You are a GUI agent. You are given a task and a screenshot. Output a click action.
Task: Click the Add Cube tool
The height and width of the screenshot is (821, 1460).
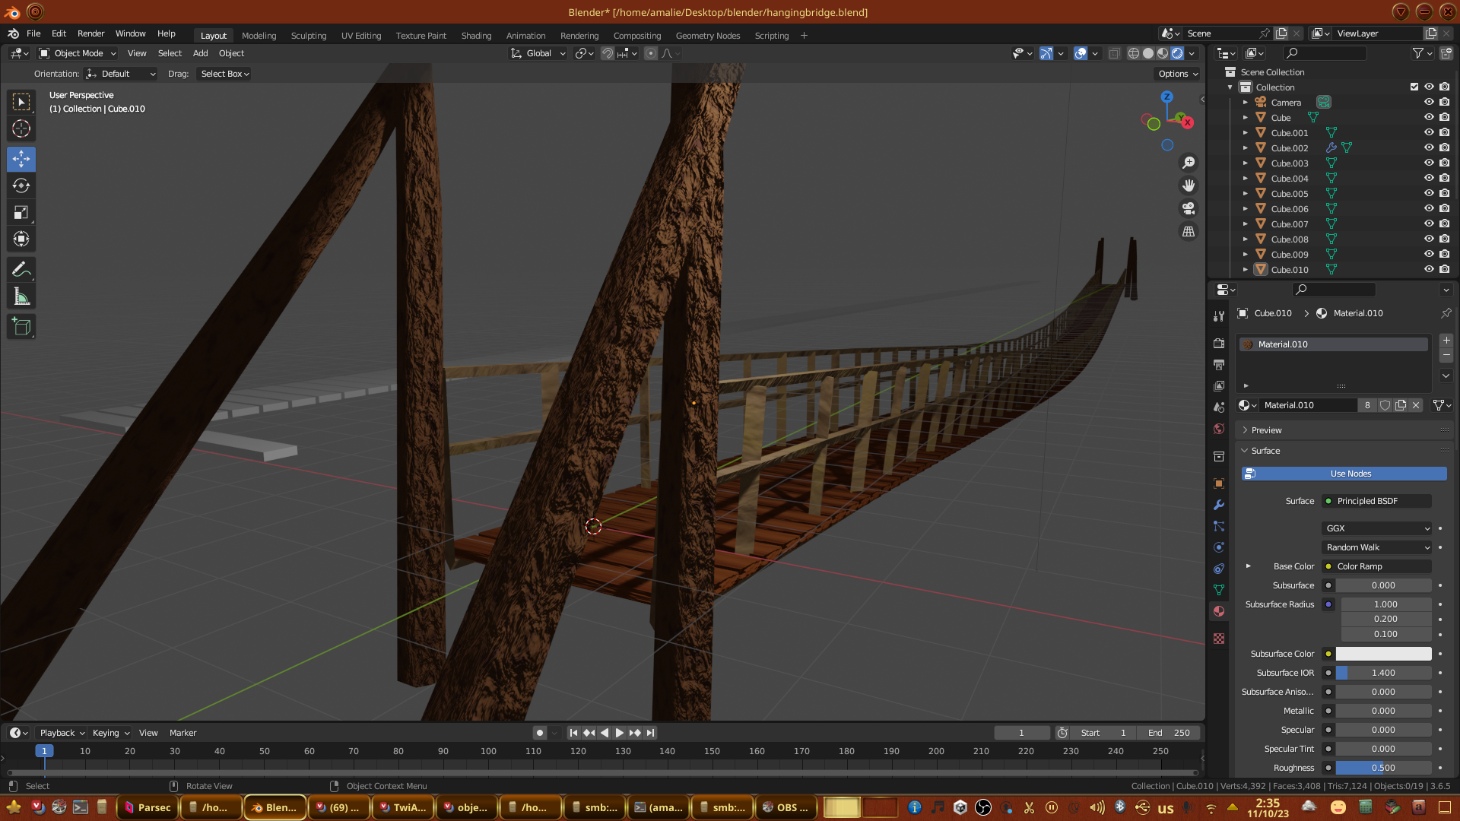coord(21,327)
